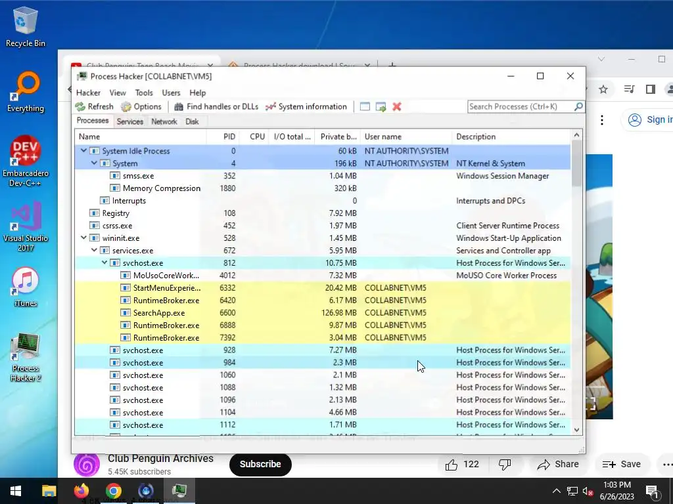The image size is (673, 504).
Task: Open System information graph window
Action: [306, 107]
